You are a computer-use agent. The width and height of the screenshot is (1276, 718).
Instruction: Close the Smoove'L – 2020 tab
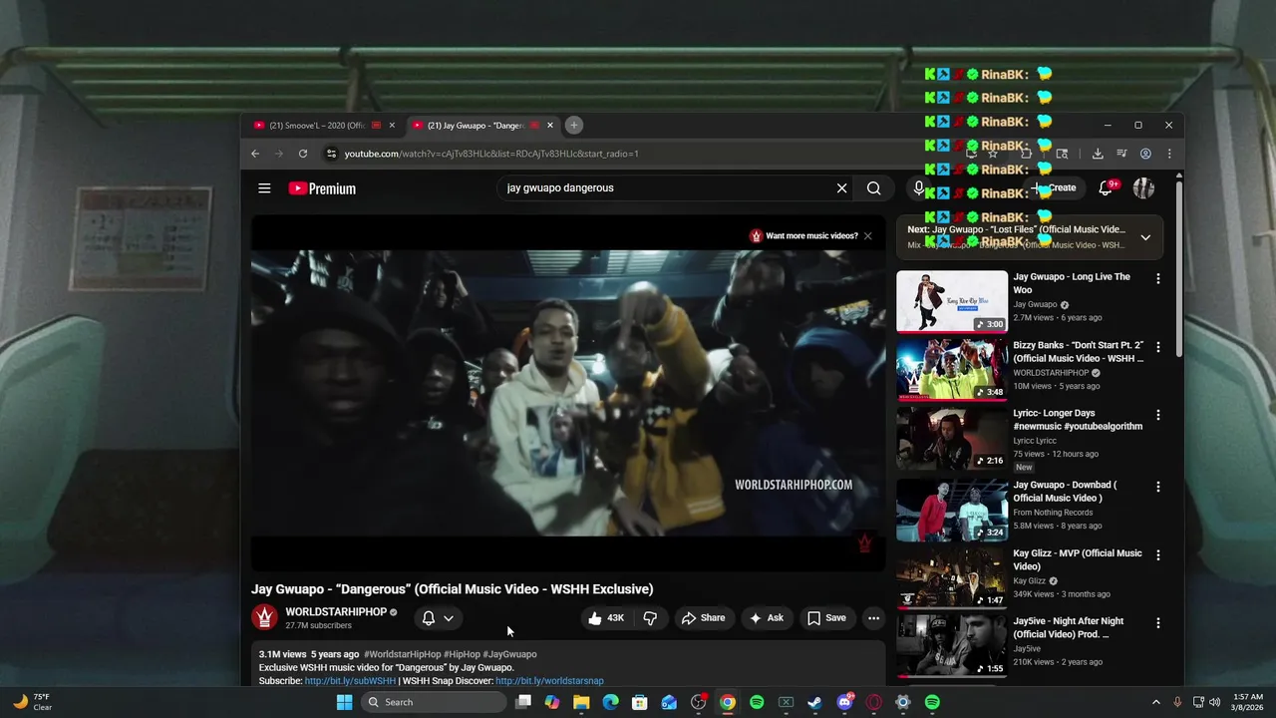pyautogui.click(x=392, y=126)
